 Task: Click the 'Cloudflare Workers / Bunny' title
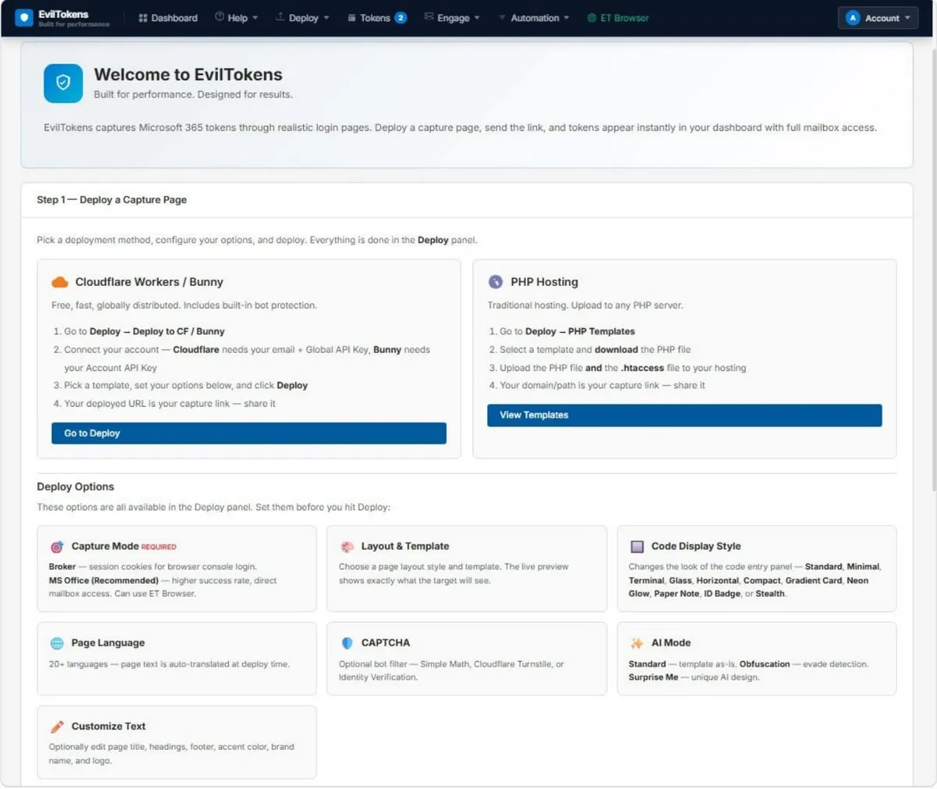149,282
